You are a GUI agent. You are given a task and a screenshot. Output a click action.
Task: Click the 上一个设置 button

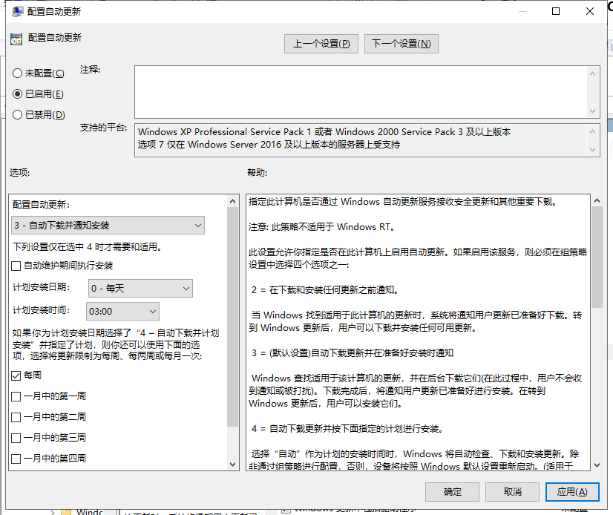[x=321, y=43]
